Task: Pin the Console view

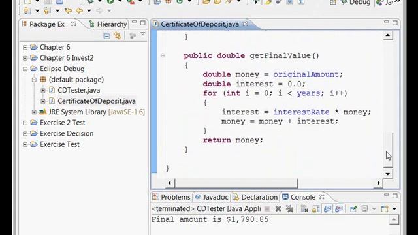Action: [353, 209]
